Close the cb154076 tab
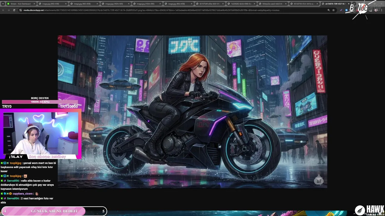 [349, 4]
